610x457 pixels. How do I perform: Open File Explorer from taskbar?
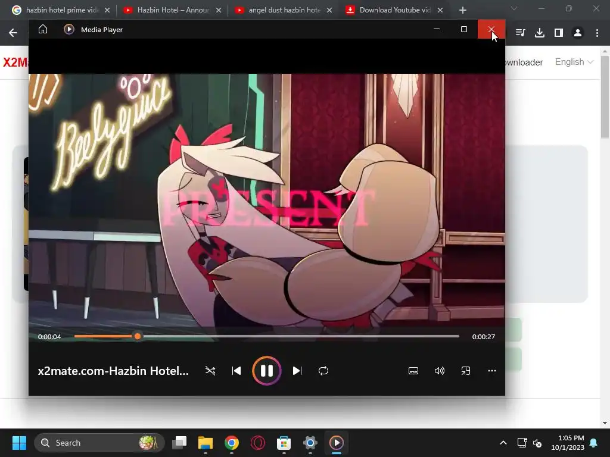point(206,443)
